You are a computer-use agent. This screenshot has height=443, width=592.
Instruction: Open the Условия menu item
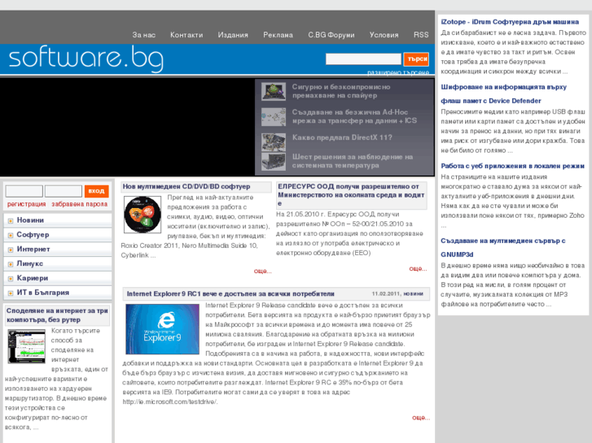pyautogui.click(x=384, y=35)
